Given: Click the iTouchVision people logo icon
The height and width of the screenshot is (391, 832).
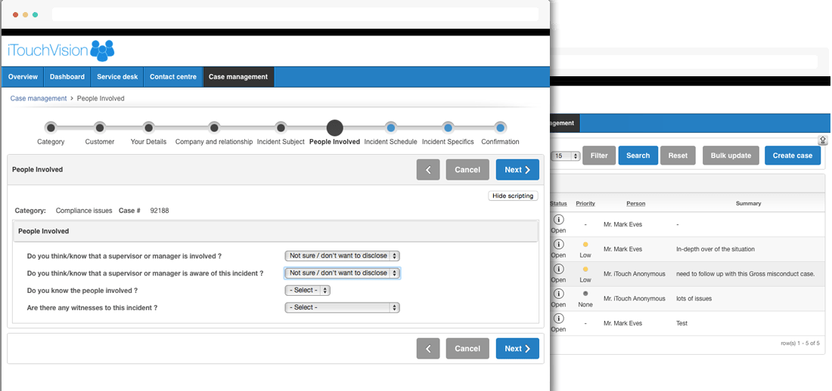Looking at the screenshot, I should tap(102, 51).
